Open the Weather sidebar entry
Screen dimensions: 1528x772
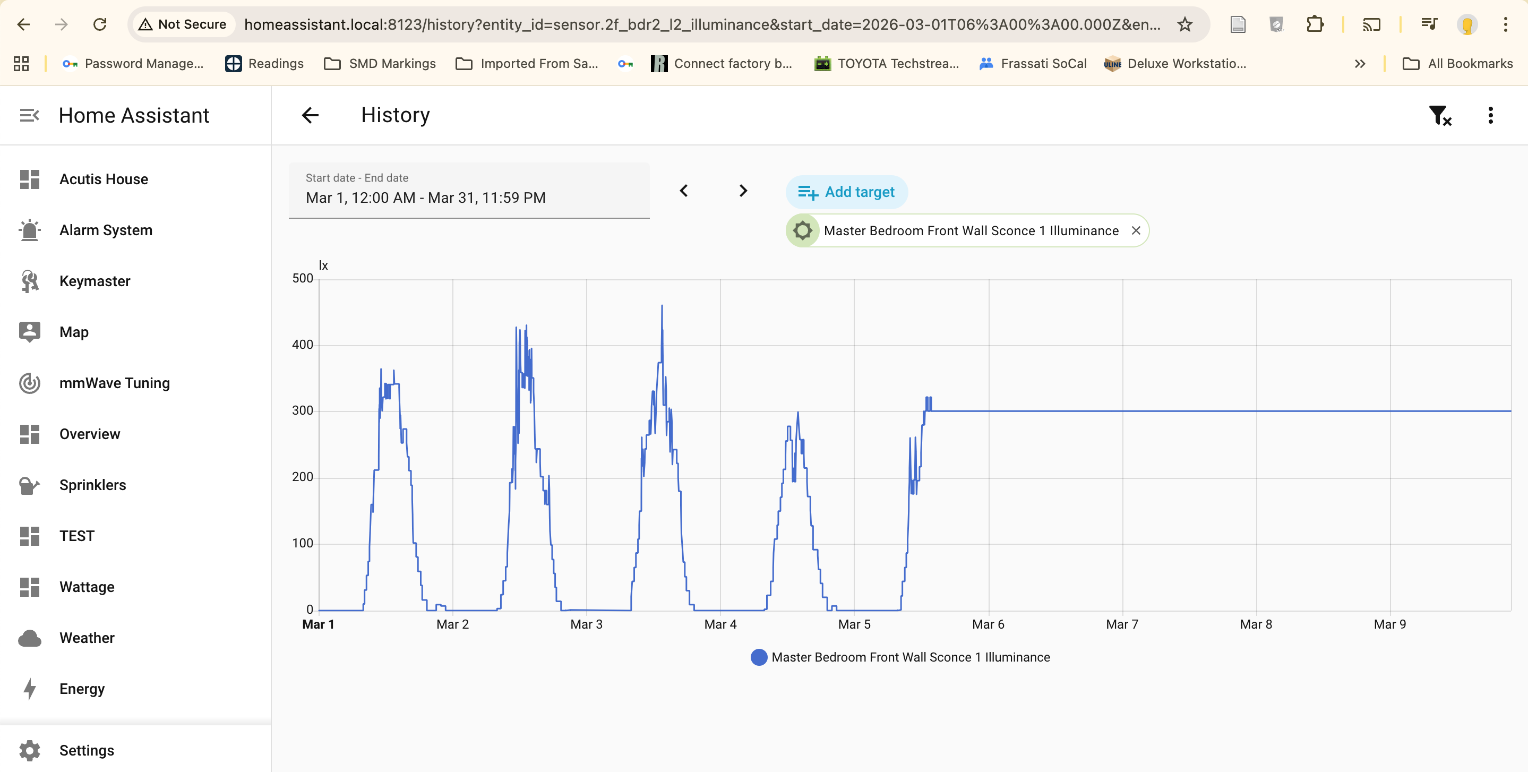87,639
